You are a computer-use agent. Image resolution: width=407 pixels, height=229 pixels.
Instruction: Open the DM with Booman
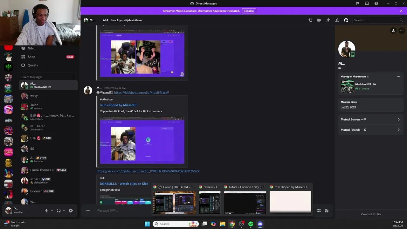tap(48, 191)
